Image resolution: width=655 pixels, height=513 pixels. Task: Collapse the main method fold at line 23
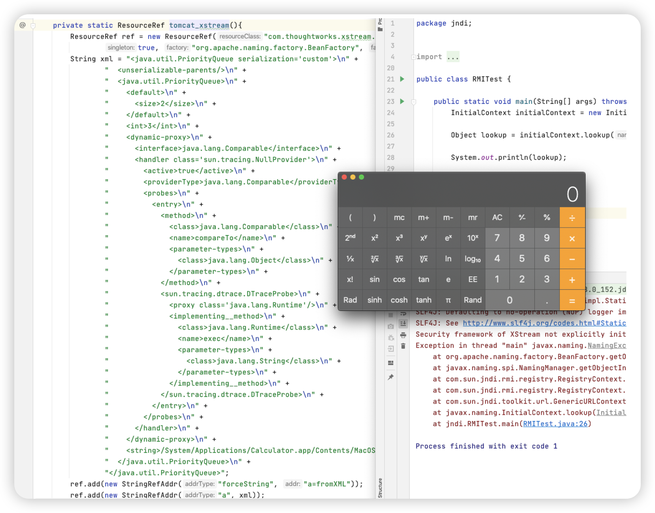pos(414,102)
